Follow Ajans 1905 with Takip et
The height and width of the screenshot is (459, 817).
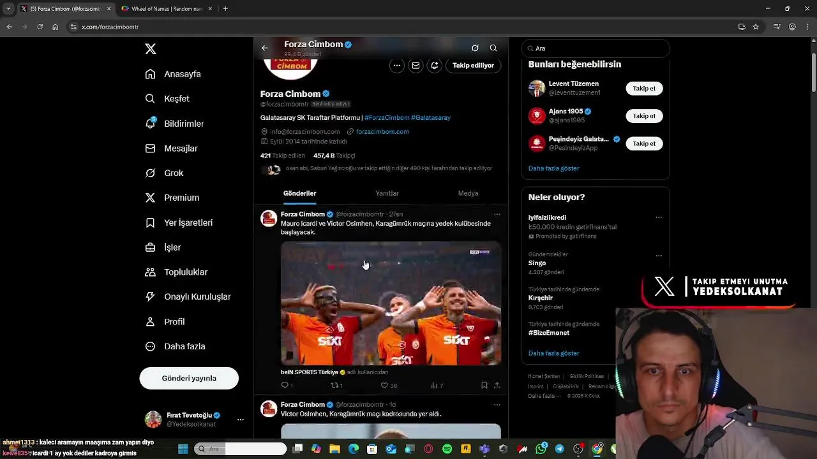[644, 116]
